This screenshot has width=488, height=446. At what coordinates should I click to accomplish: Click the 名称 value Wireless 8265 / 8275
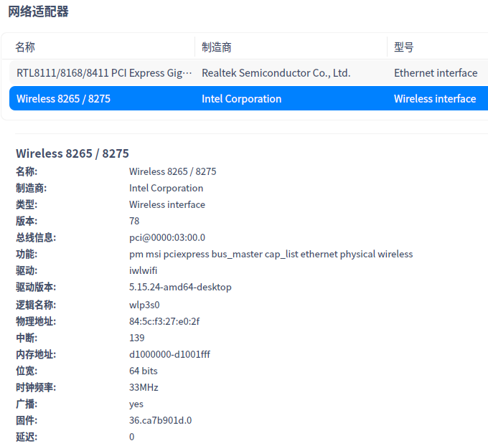tap(173, 171)
